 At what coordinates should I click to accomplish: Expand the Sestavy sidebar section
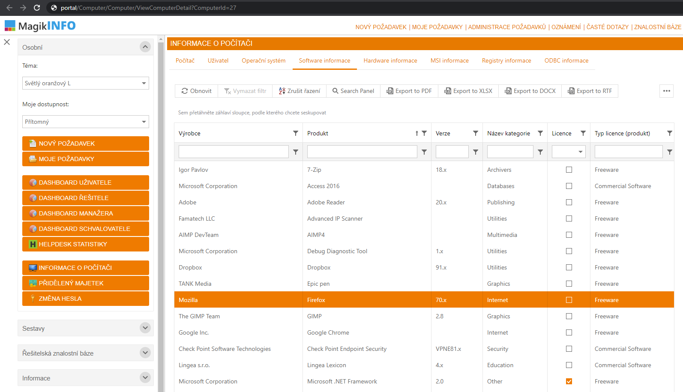click(145, 328)
